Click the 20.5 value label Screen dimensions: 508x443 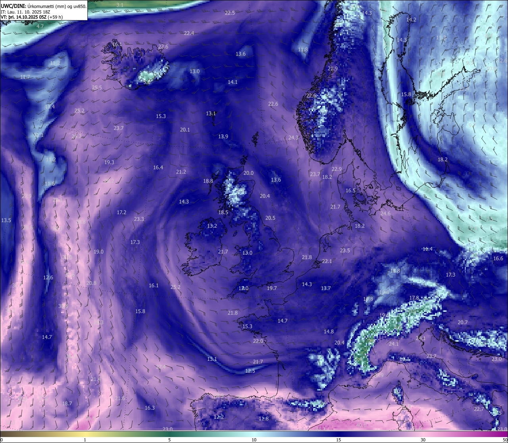270,218
